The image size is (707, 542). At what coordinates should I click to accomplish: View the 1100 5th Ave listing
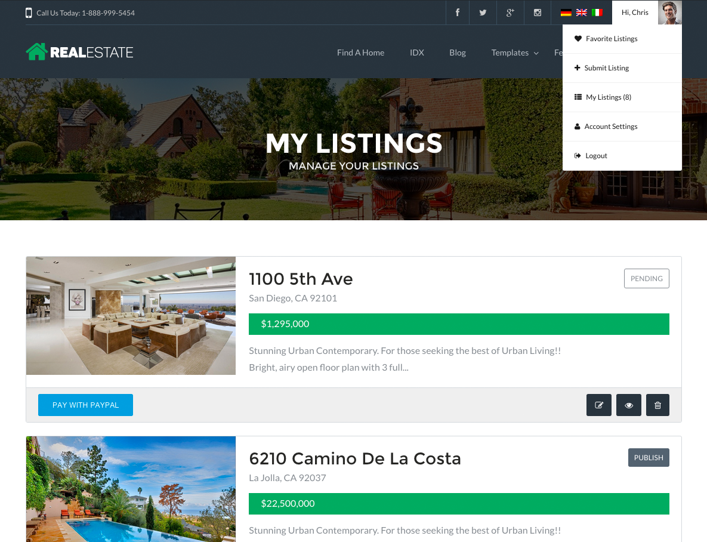point(628,405)
